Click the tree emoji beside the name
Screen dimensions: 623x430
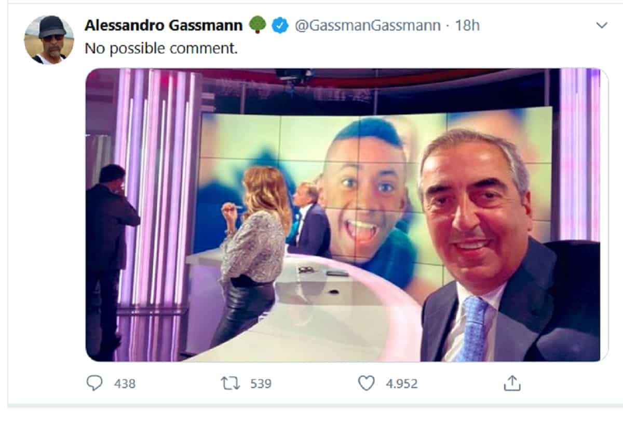pos(258,25)
